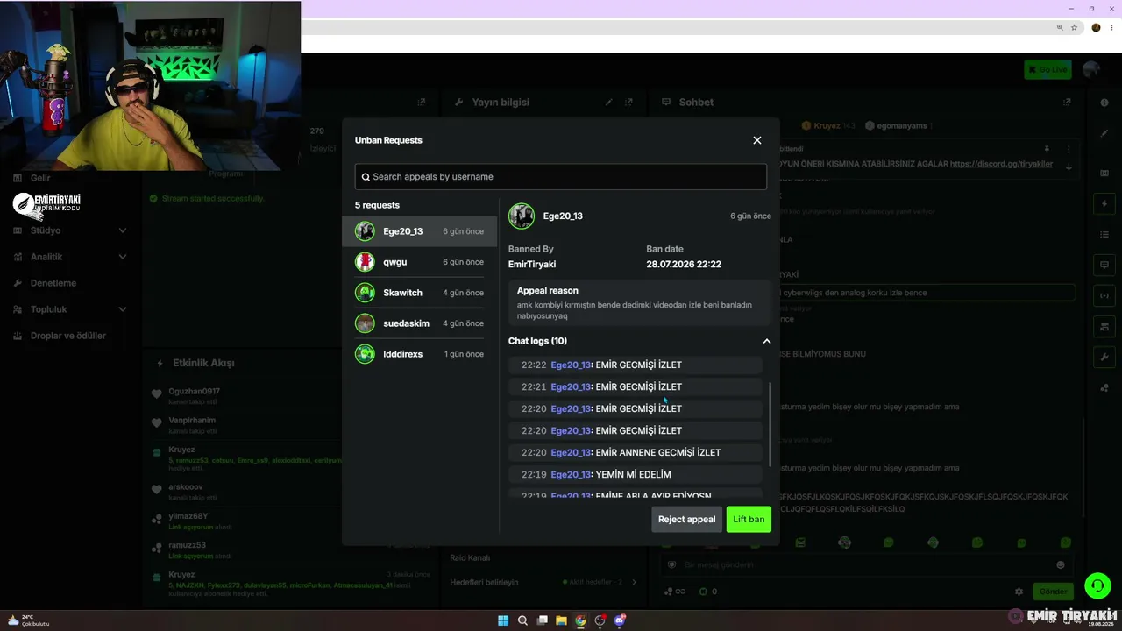Click the wrench icon in right toolbar

1104,357
